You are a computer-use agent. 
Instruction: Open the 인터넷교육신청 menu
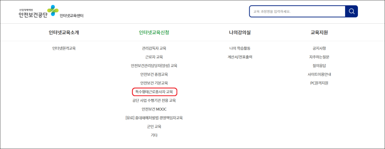tap(154, 33)
